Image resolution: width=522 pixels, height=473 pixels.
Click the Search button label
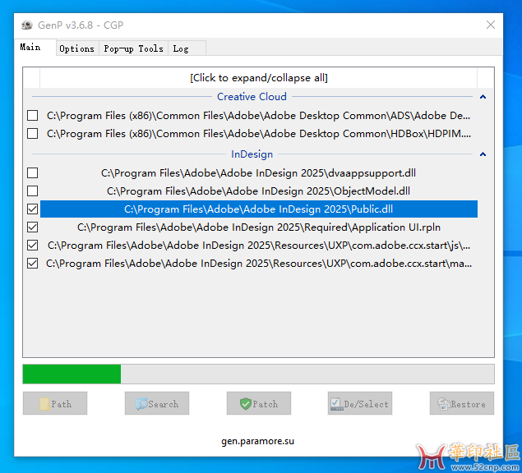point(163,404)
